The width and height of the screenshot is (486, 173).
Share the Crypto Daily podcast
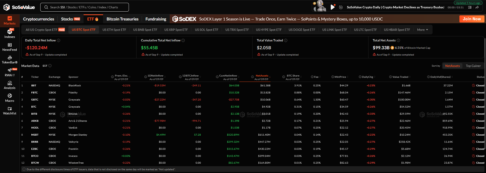pos(477,7)
